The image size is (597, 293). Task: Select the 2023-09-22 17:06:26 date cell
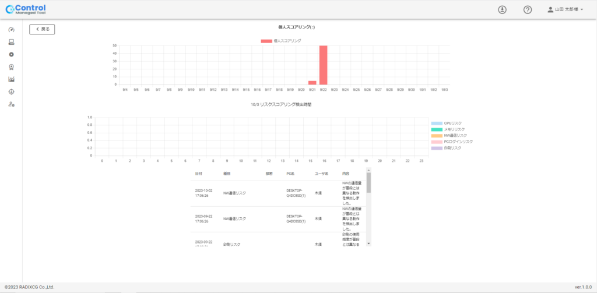[203, 218]
